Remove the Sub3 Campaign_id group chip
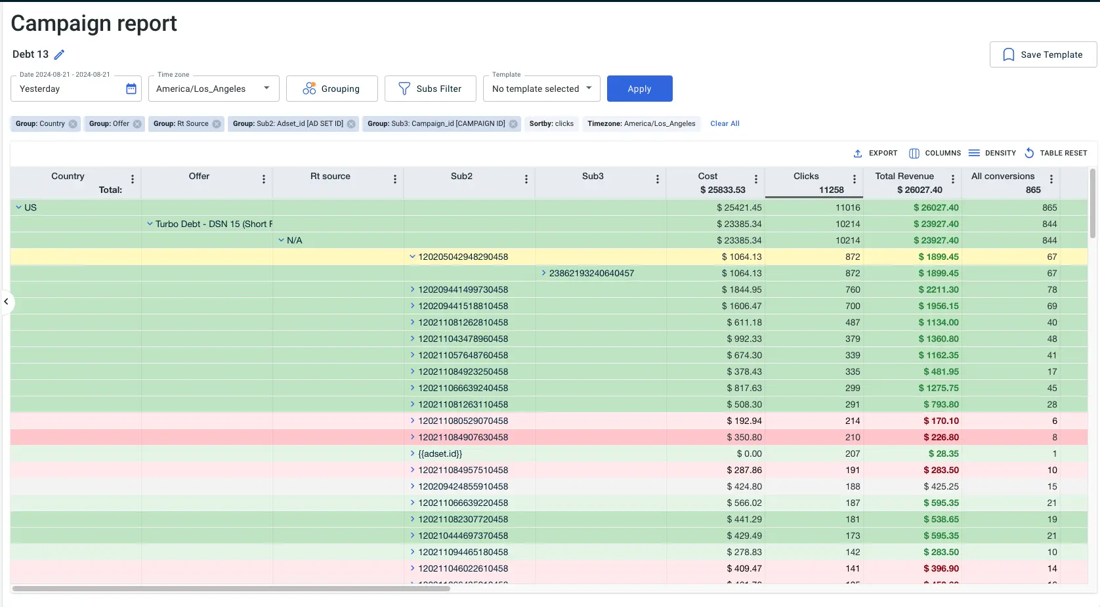This screenshot has width=1100, height=607. coord(513,124)
